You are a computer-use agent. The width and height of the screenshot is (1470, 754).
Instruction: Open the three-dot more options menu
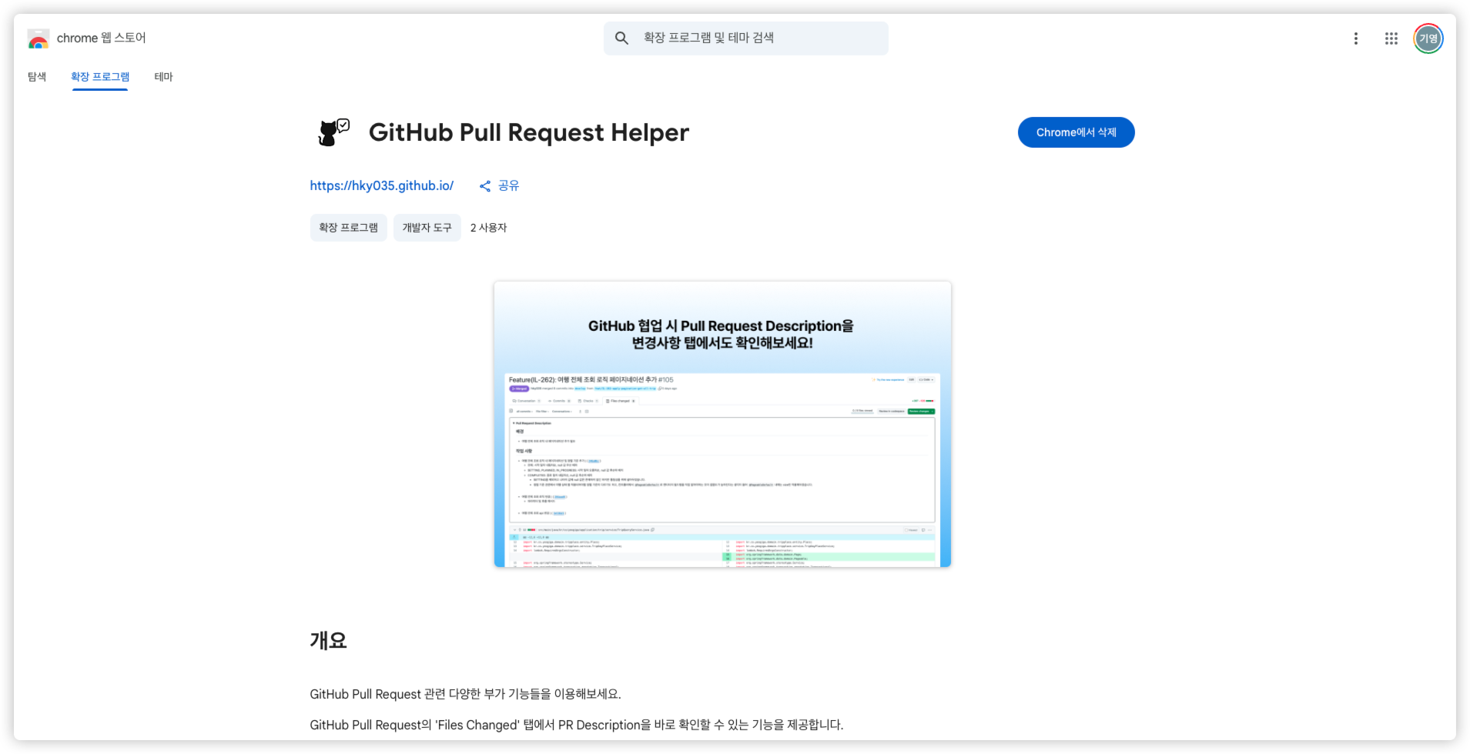pos(1355,38)
